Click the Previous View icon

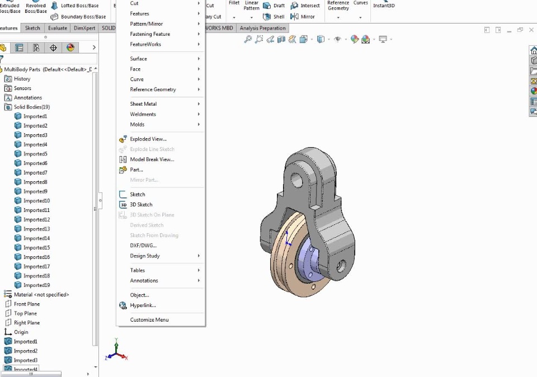pos(270,39)
